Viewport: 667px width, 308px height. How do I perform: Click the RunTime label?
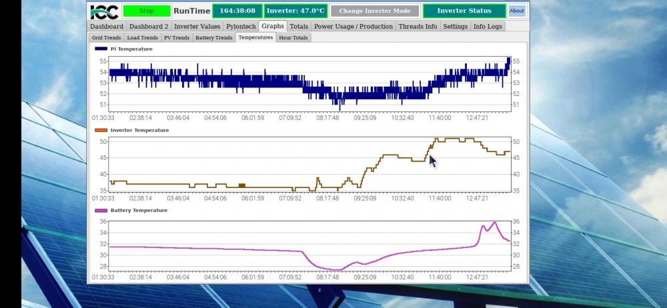coord(192,11)
